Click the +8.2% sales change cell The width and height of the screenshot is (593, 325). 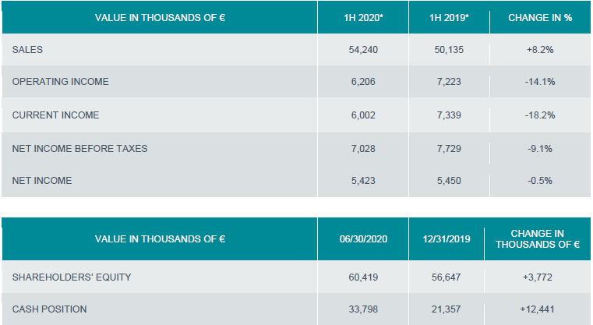(x=539, y=49)
